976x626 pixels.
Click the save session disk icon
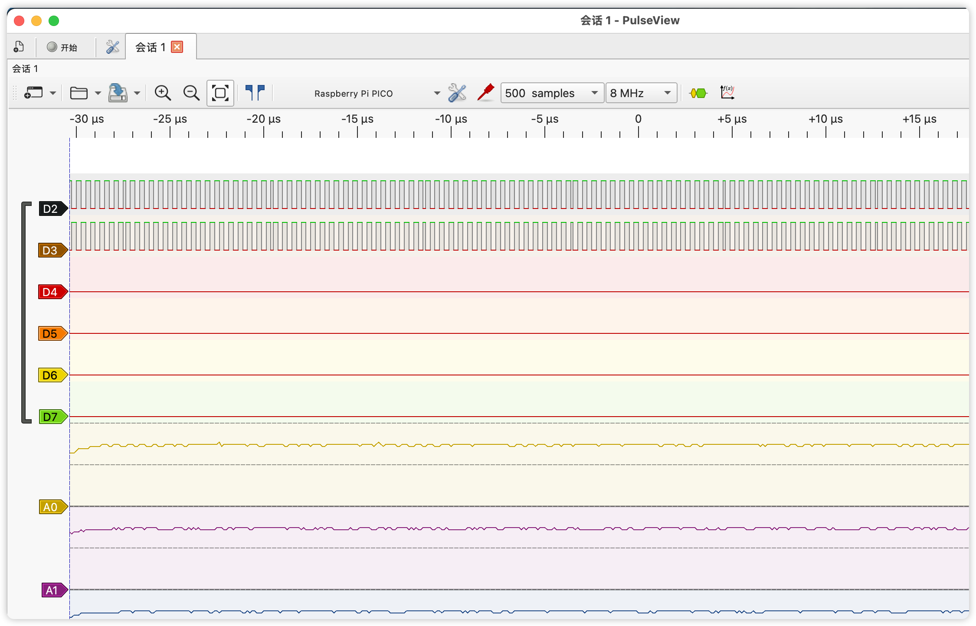(118, 93)
